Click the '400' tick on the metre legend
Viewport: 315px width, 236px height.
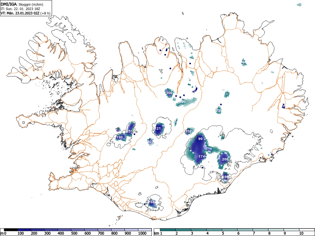(61, 233)
